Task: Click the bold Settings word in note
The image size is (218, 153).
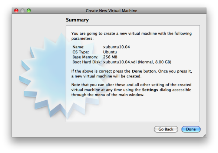Action: point(150,90)
